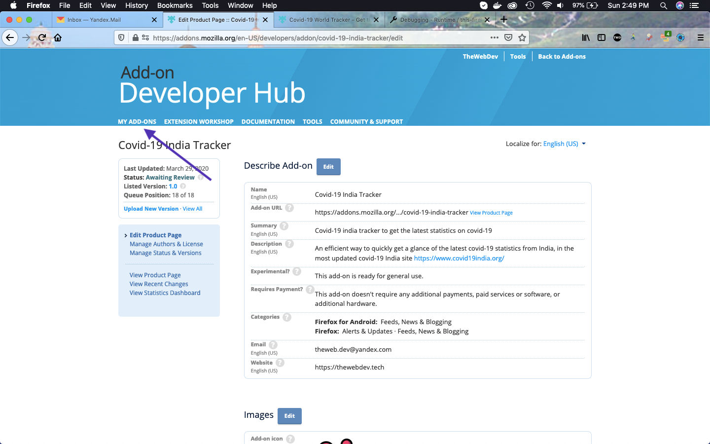Open Manage Status & Versions link
The width and height of the screenshot is (710, 444).
click(165, 253)
